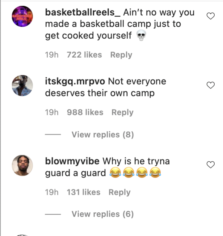View the 131 likes list
Screen dimensions: 223x236
(x=84, y=192)
